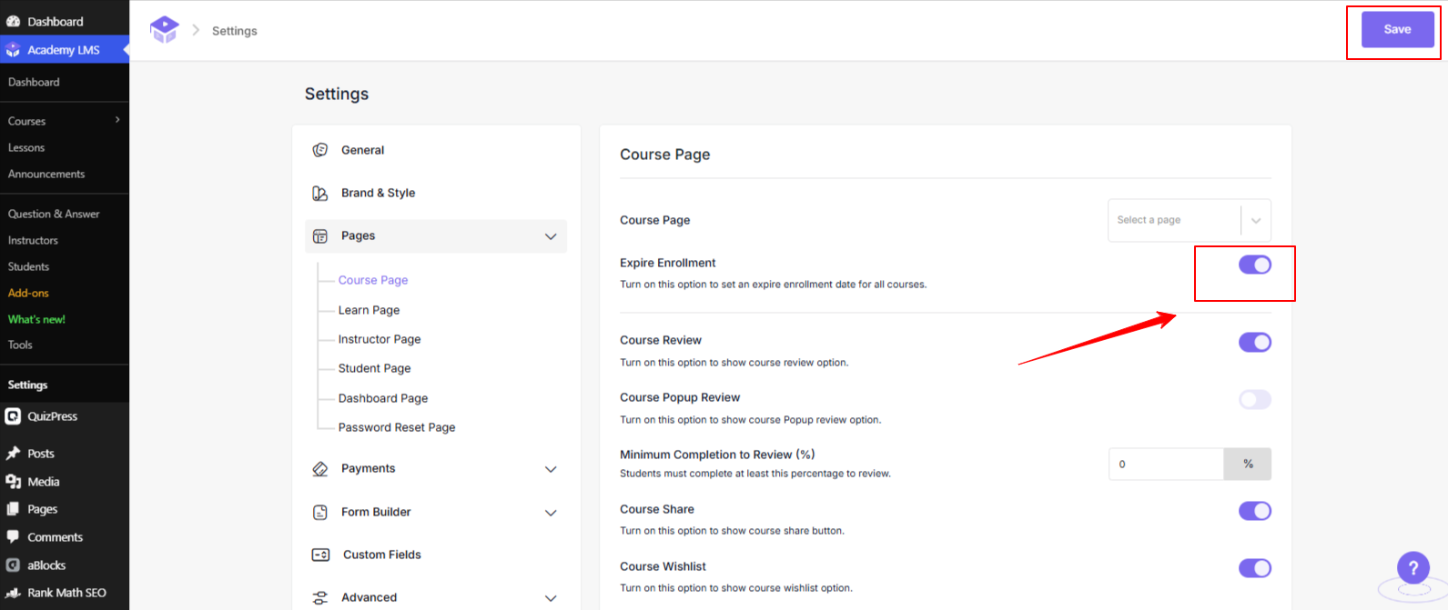Click the Rank Math SEO icon
Screen dimensions: 1448x610
click(x=13, y=593)
